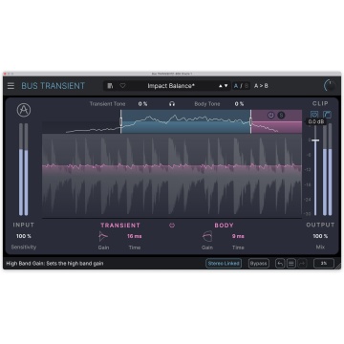The image size is (344, 344).
Task: Click the low band split handle
Action: coord(121,121)
